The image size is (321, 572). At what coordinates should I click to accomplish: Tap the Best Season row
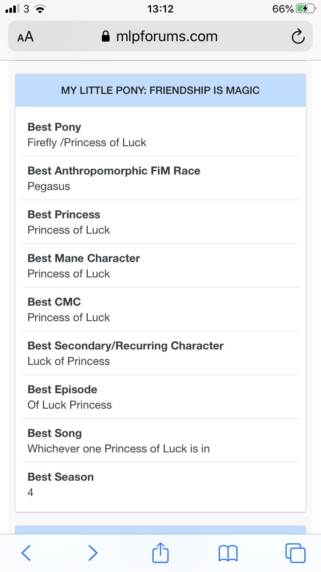point(160,485)
